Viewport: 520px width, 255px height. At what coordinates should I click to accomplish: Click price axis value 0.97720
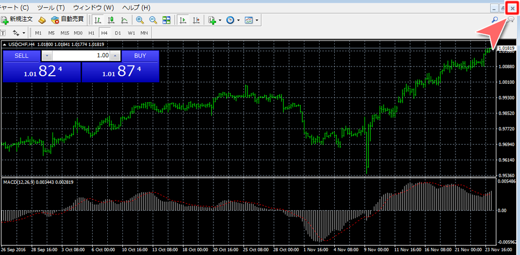point(506,129)
